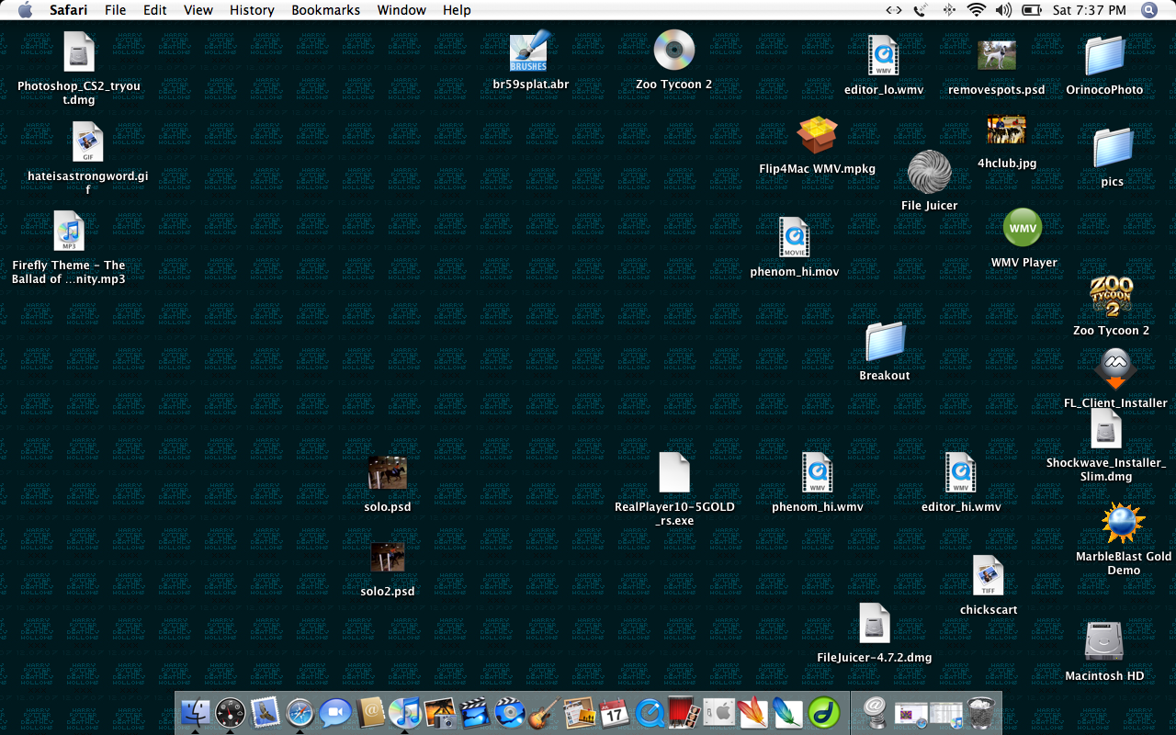Screen dimensions: 1176x735
Task: Launch Photo Booth from the Dock
Action: tap(681, 712)
